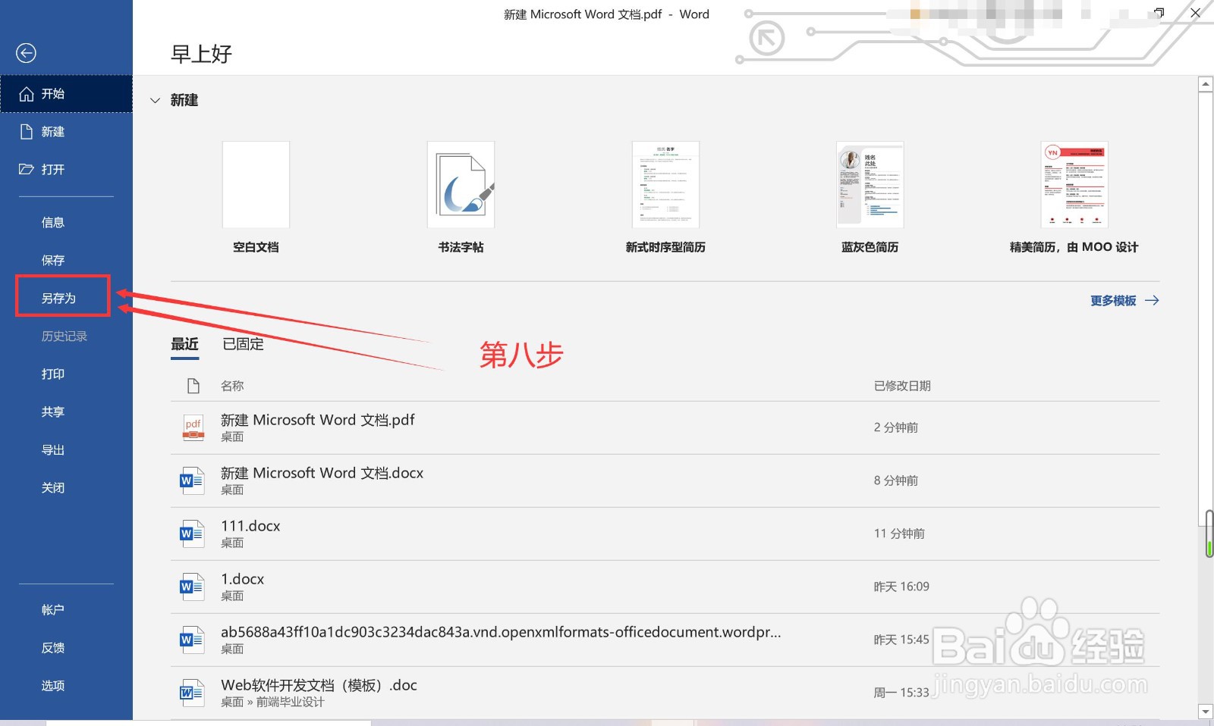Viewport: 1214px width, 726px height.
Task: Switch to the 最近 tab
Action: 184,344
